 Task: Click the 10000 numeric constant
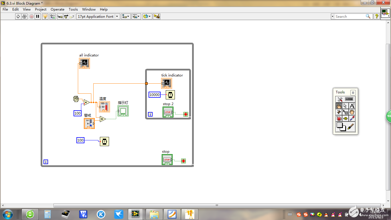tap(155, 95)
